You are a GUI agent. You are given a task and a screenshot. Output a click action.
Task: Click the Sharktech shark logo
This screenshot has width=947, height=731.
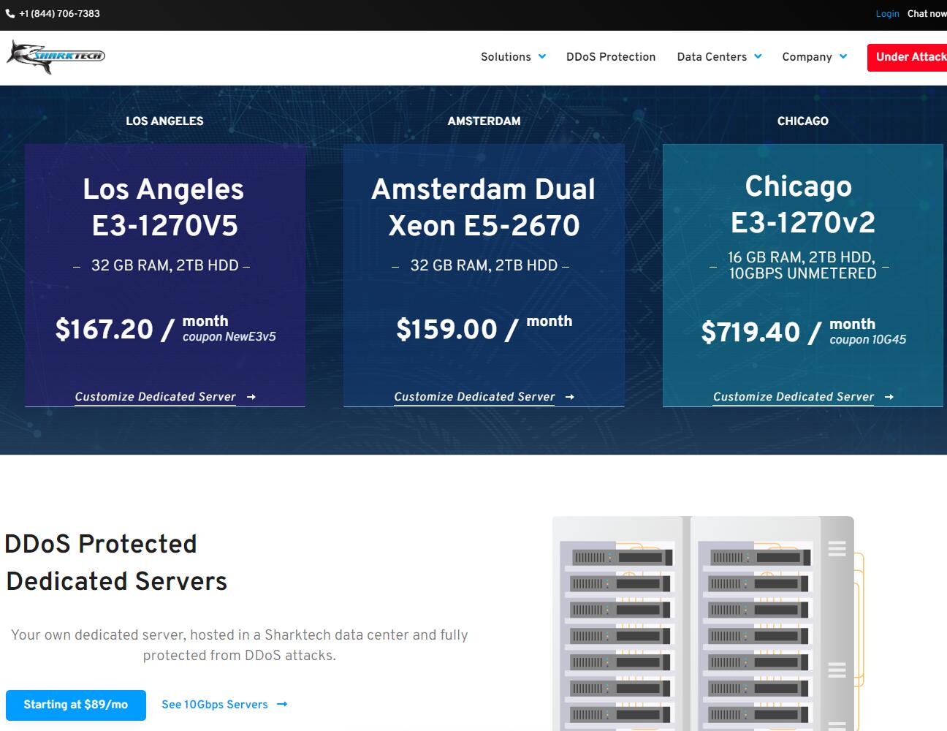tap(56, 57)
